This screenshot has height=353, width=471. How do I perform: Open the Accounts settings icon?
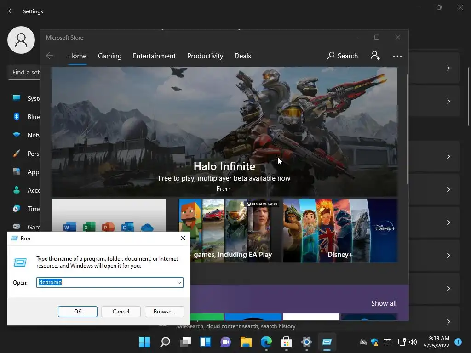tap(17, 190)
